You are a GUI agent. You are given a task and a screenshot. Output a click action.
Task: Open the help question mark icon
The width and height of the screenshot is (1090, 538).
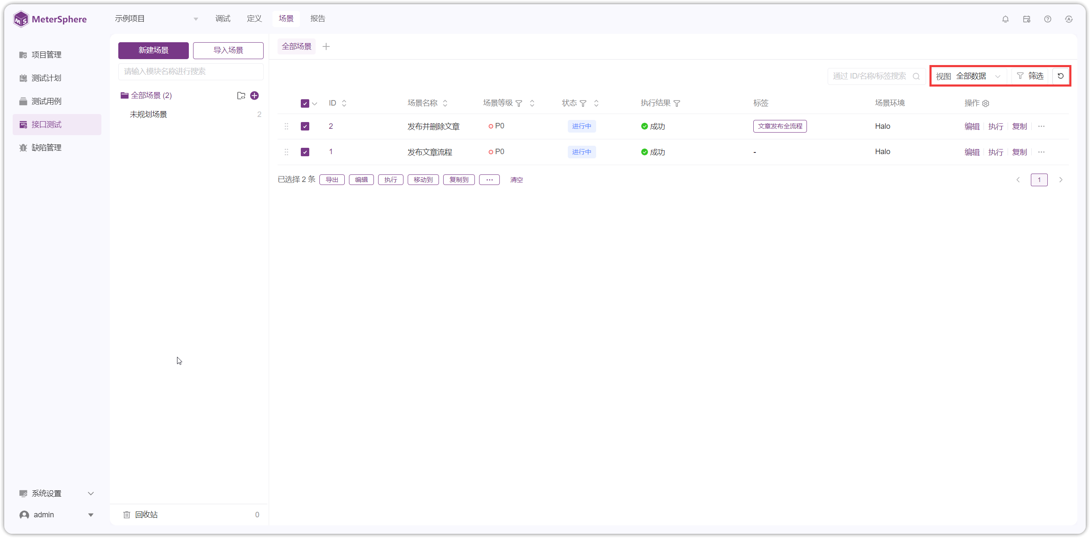tap(1048, 19)
